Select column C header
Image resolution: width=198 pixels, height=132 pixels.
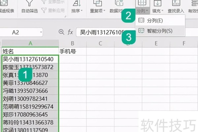100,43
